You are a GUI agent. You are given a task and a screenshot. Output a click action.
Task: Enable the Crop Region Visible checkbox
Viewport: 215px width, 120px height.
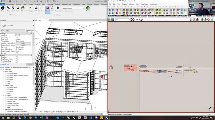[17, 59]
